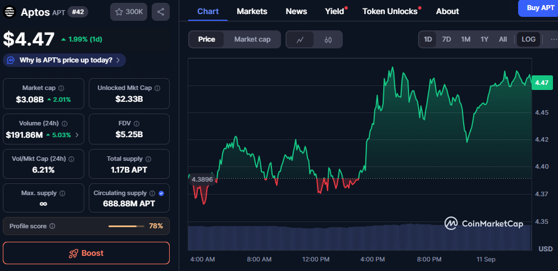Expand the Volume (24h) details arrow
Viewport: 558px width, 271px height.
tap(77, 135)
